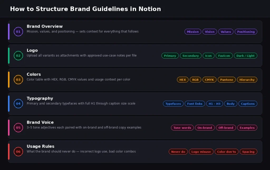Click the Body tag
Viewport: 270px width, 170px height.
tap(230, 104)
